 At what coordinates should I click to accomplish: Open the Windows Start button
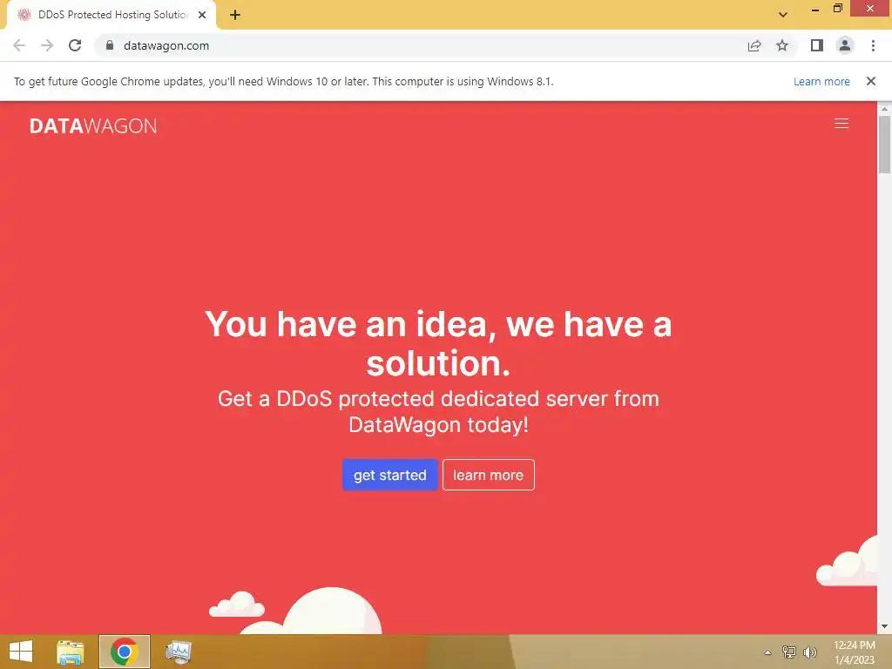[21, 652]
